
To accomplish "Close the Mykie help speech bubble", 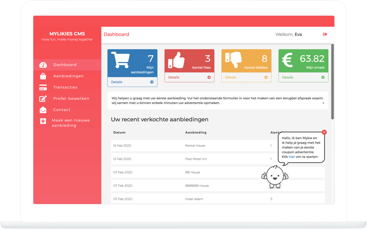I will click(324, 132).
